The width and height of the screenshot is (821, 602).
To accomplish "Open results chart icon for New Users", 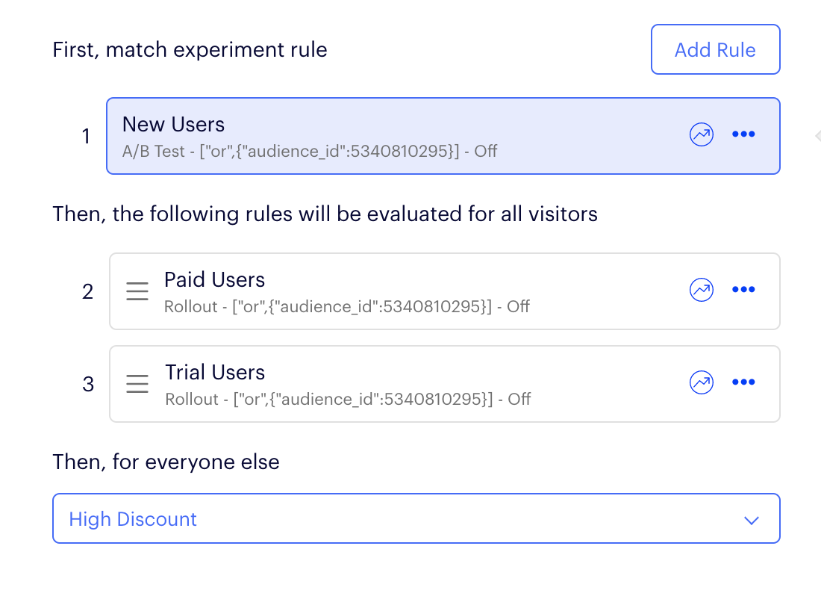I will (x=701, y=134).
